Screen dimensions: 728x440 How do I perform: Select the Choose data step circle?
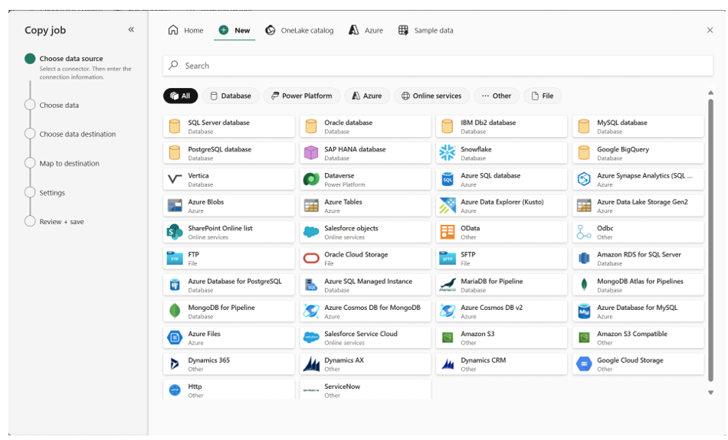[30, 106]
